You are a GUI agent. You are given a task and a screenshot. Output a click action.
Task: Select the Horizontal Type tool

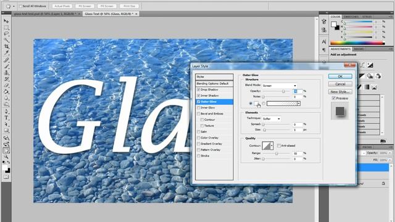[x=6, y=118]
